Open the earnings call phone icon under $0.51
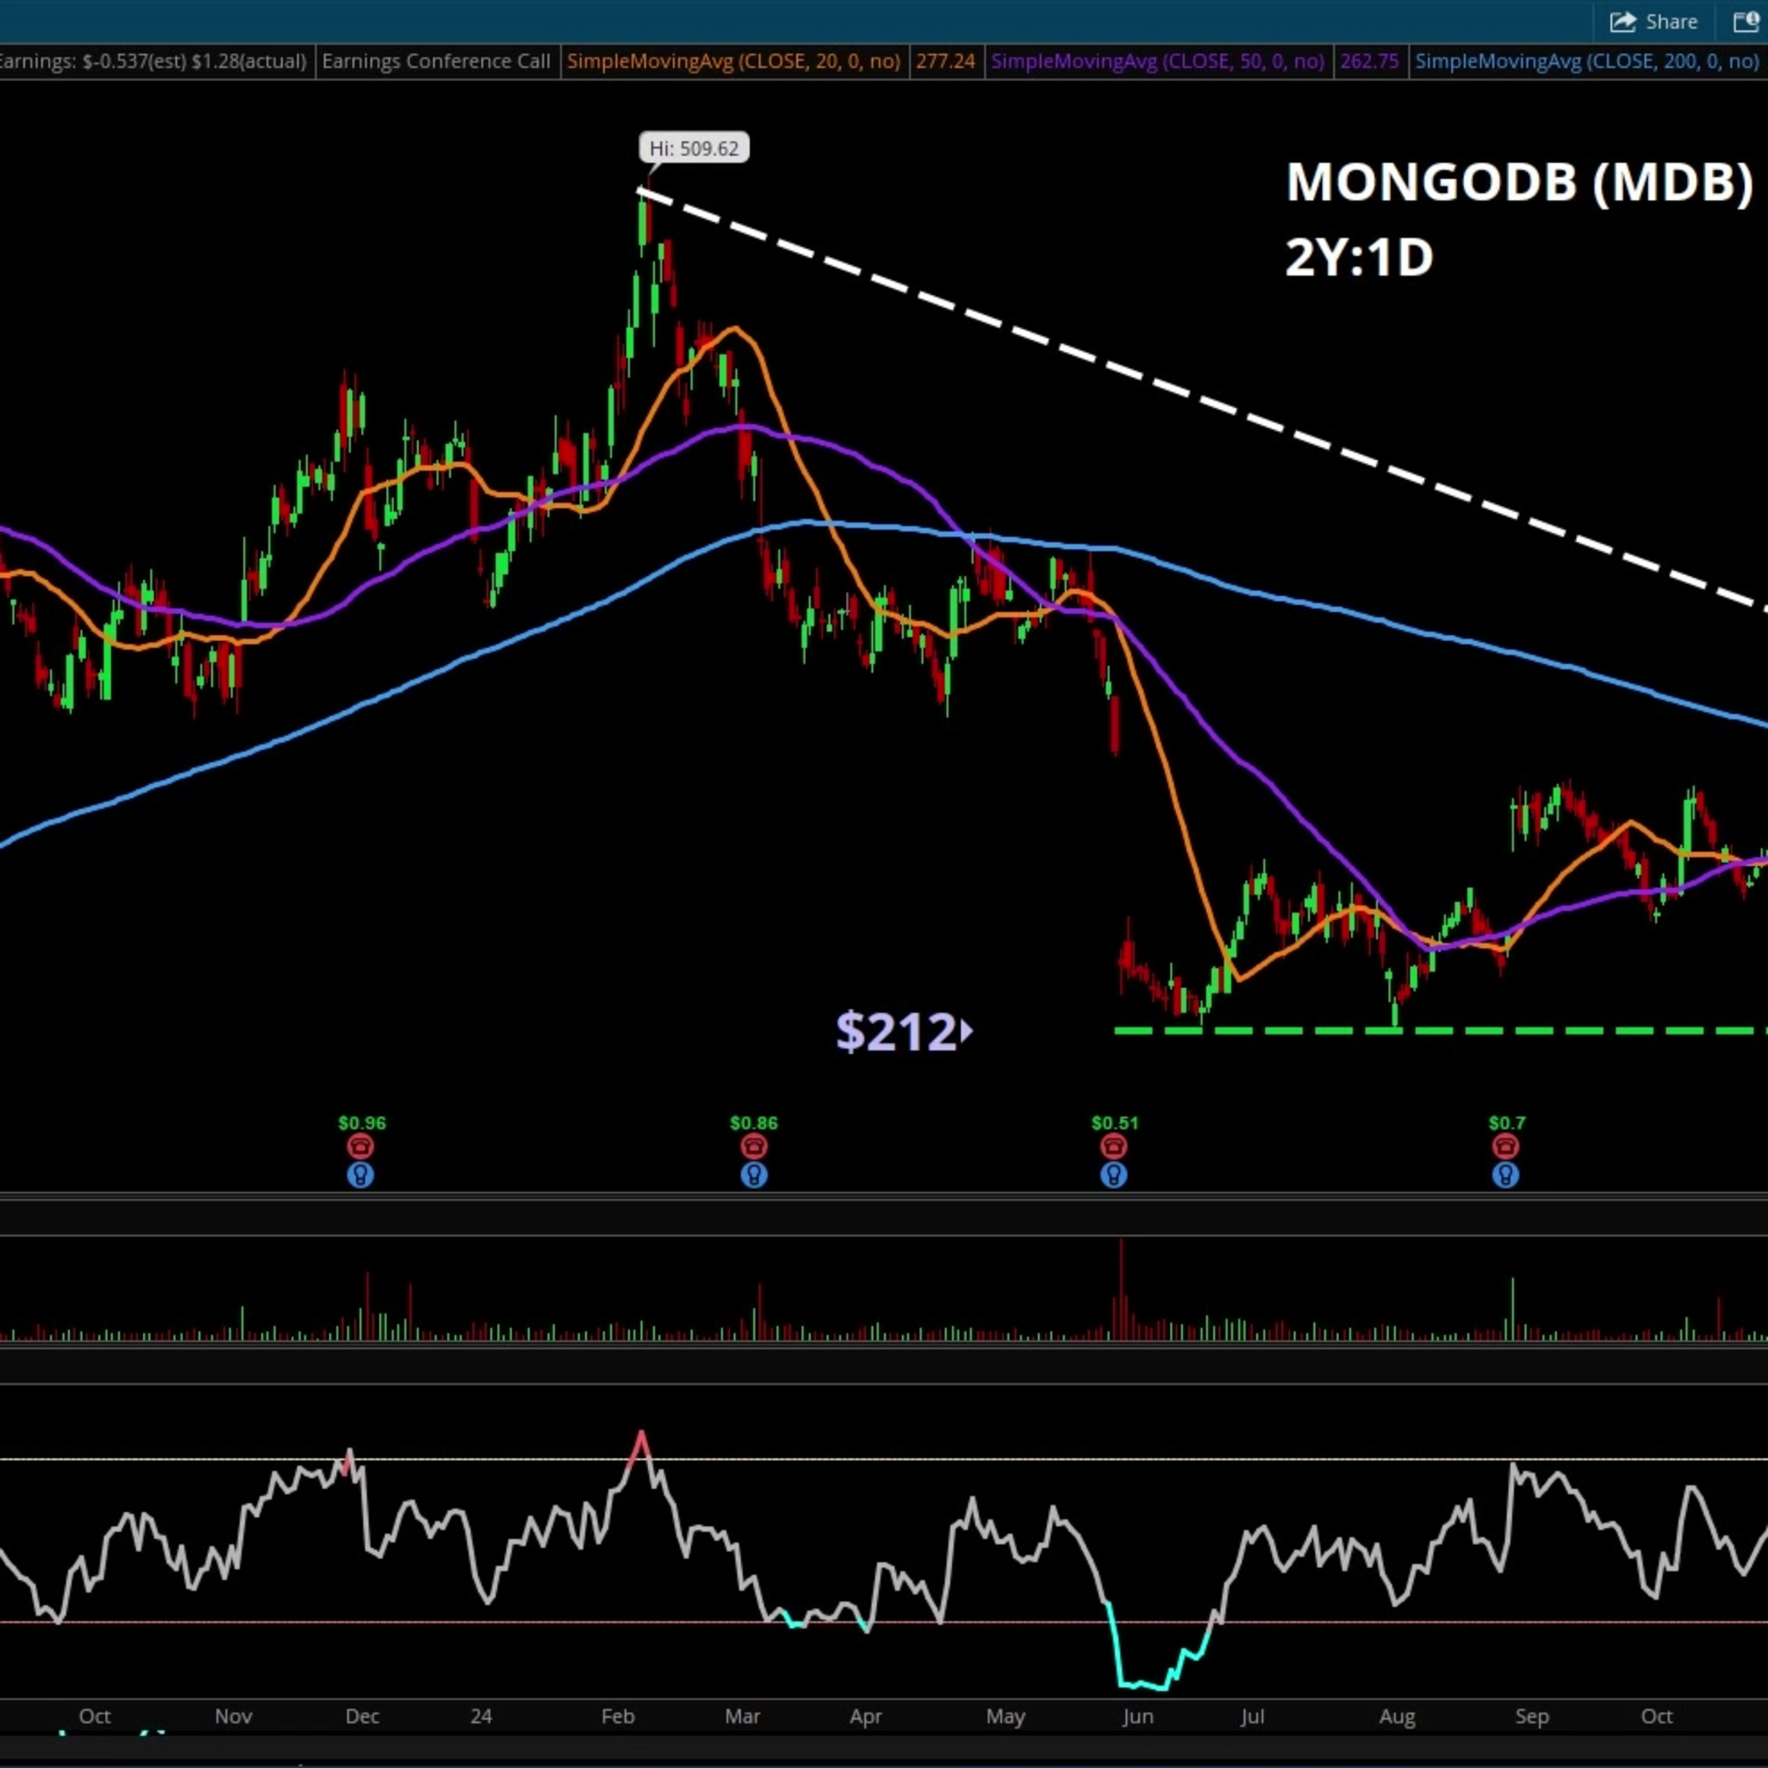The height and width of the screenshot is (1768, 1768). coord(1114,1147)
